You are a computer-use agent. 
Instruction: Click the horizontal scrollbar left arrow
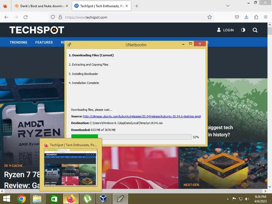click(2, 191)
